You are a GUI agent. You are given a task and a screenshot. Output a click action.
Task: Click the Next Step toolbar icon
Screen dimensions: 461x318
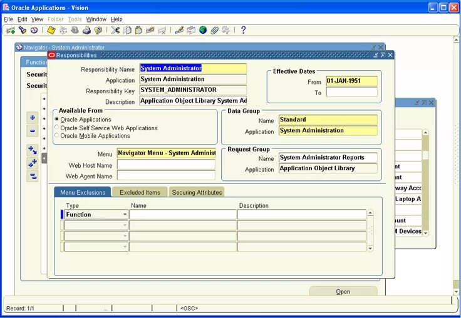pos(63,30)
